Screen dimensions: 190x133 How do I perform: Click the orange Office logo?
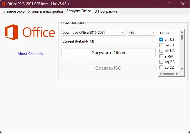pyautogui.click(x=30, y=32)
